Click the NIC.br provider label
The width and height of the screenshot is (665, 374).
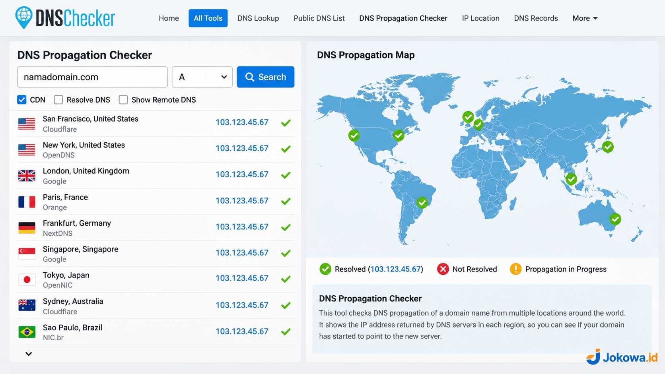click(53, 337)
